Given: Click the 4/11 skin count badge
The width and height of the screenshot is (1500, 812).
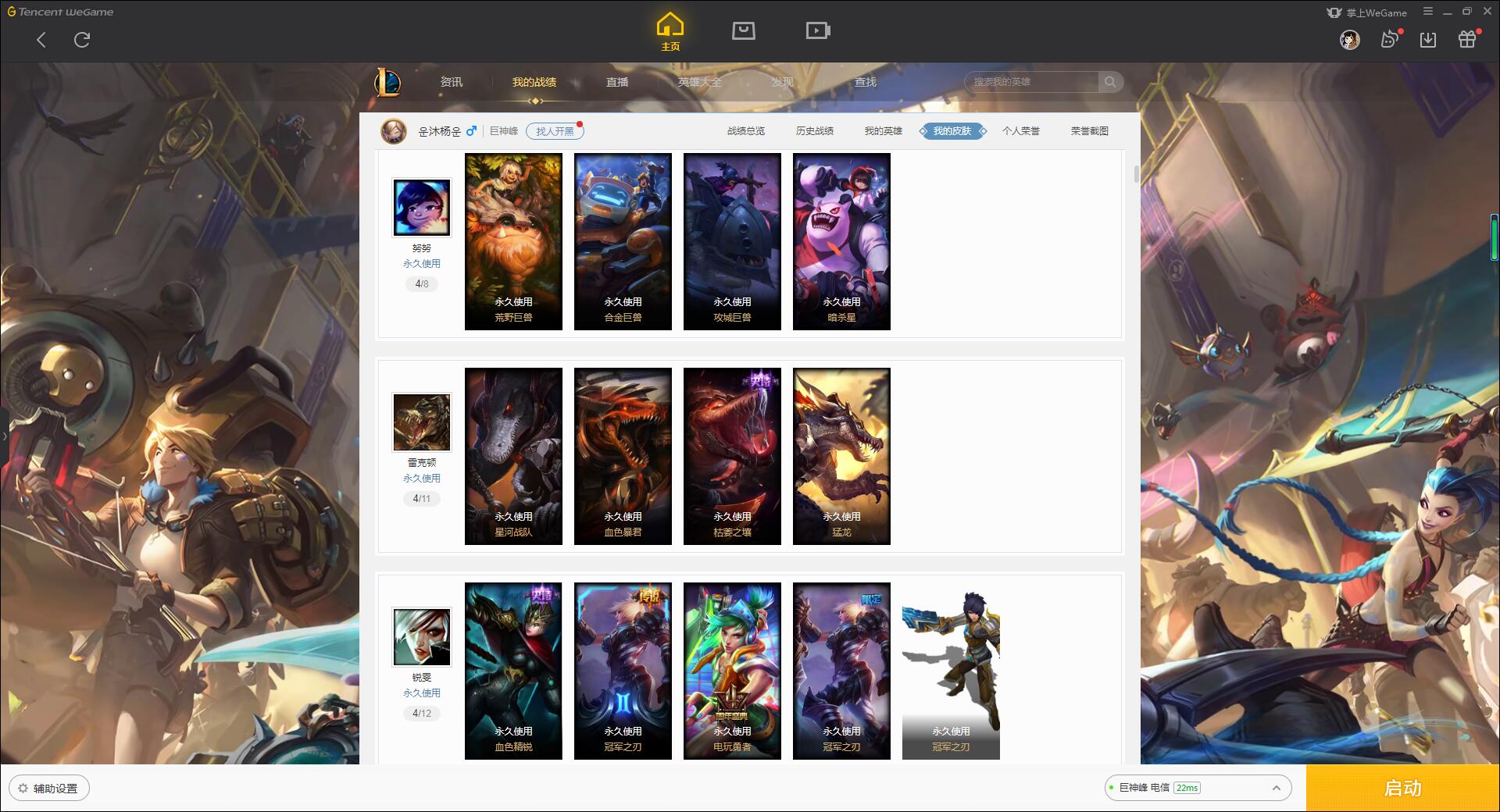Looking at the screenshot, I should pyautogui.click(x=422, y=499).
